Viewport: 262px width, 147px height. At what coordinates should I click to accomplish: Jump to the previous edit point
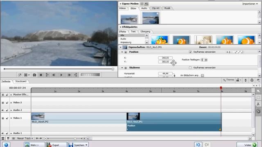47,75
